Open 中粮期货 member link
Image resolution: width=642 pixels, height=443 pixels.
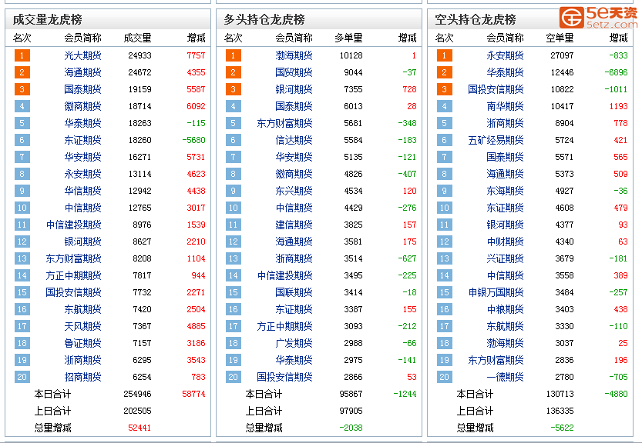pyautogui.click(x=506, y=309)
